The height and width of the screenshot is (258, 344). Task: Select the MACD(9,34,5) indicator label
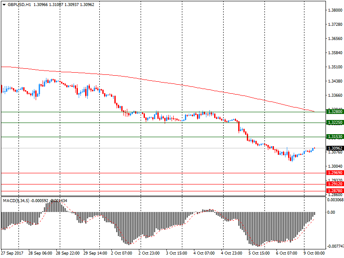[x=16, y=200]
